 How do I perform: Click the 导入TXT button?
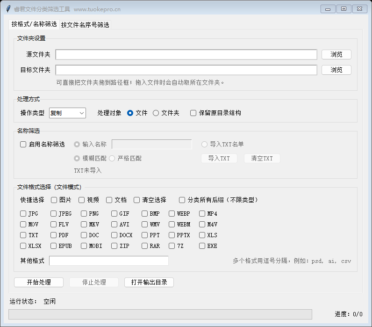point(219,159)
